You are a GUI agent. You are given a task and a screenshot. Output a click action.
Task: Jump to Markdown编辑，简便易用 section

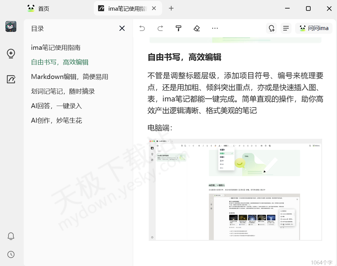[70, 77]
